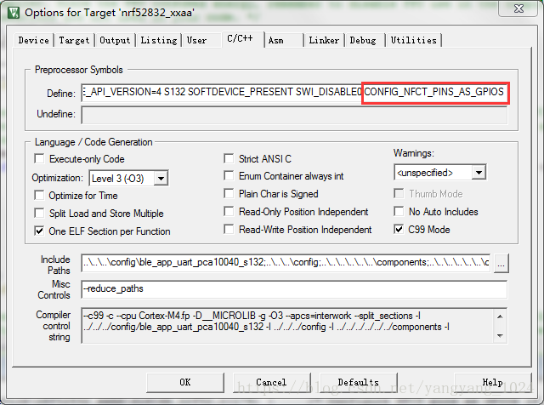Switch to the Device tab
The image size is (544, 405).
(34, 40)
